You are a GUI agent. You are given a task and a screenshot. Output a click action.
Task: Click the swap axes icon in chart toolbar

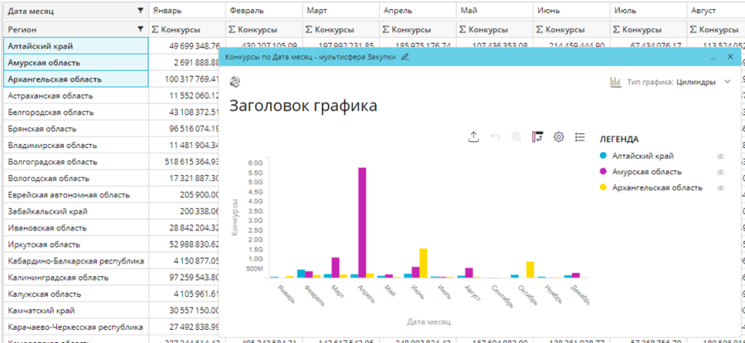(x=537, y=137)
